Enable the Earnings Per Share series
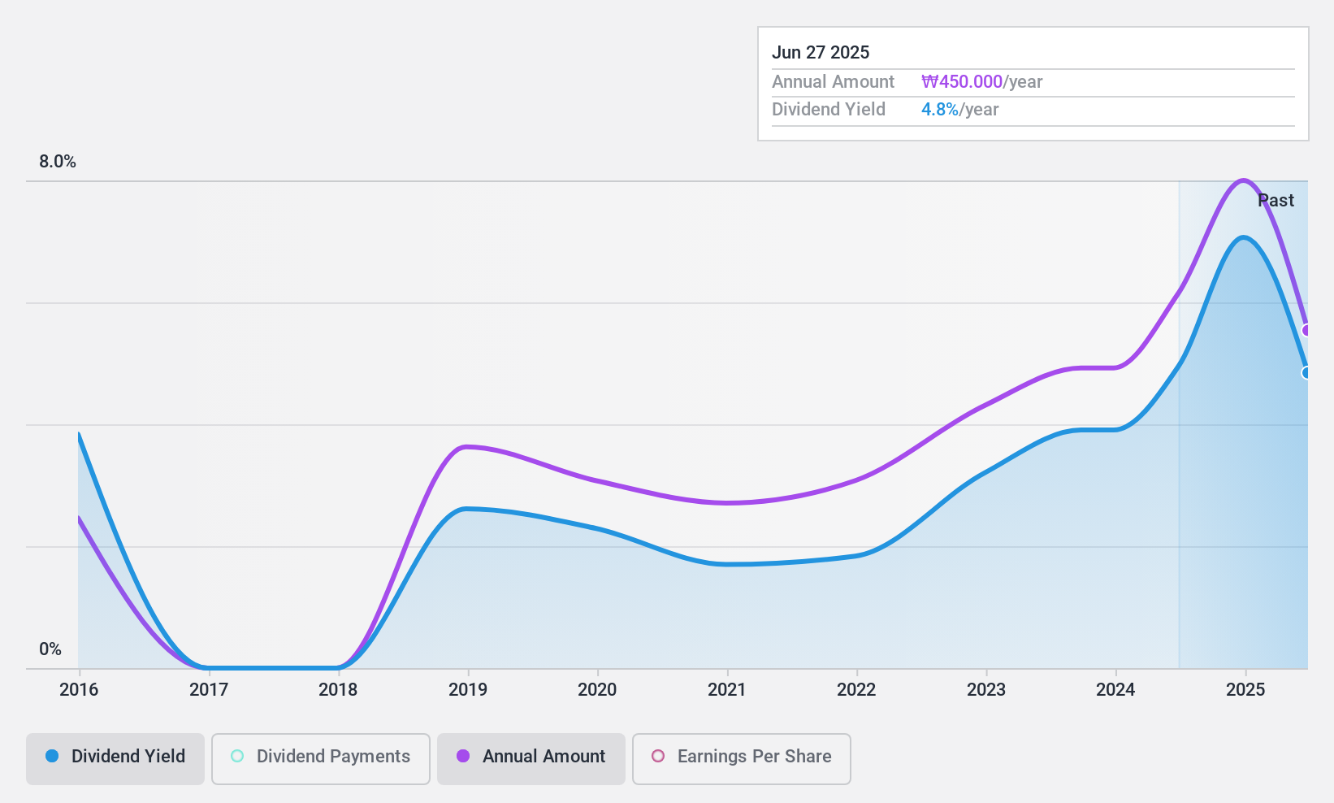The width and height of the screenshot is (1334, 803). click(742, 759)
